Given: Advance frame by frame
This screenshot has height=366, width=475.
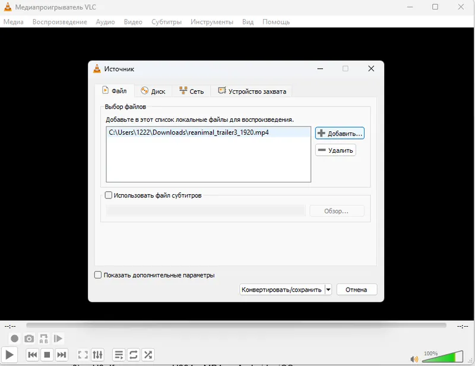Looking at the screenshot, I should 58,339.
